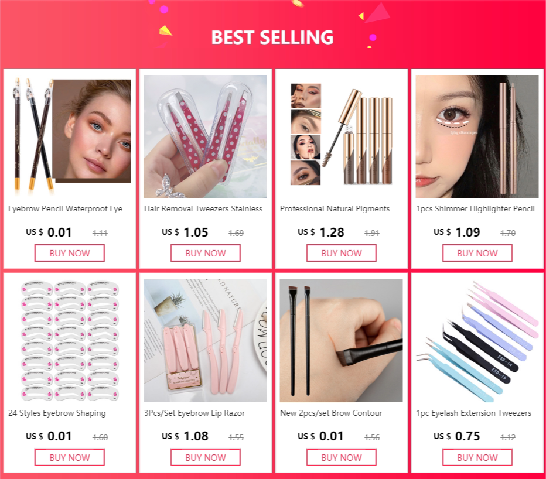Open the pink eyebrow razor set image
Screen dimensions: 546x479
point(206,340)
